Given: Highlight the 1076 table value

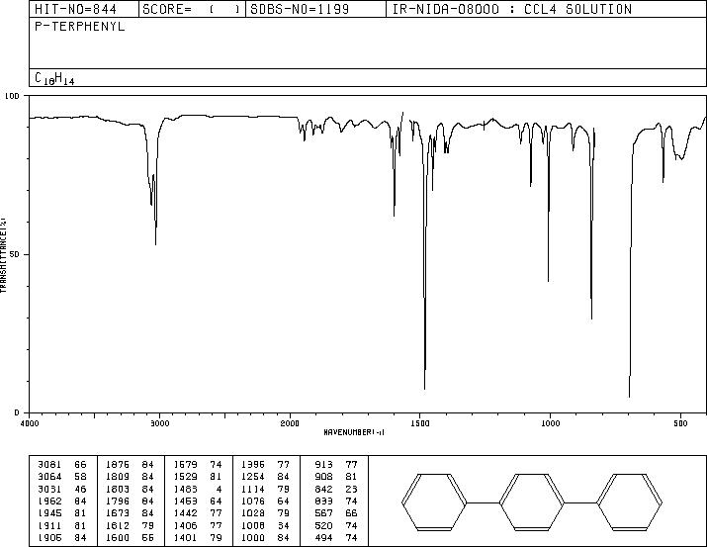Looking at the screenshot, I should [253, 501].
